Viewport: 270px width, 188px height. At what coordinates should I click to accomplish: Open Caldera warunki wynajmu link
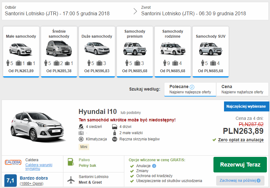tap(39, 167)
